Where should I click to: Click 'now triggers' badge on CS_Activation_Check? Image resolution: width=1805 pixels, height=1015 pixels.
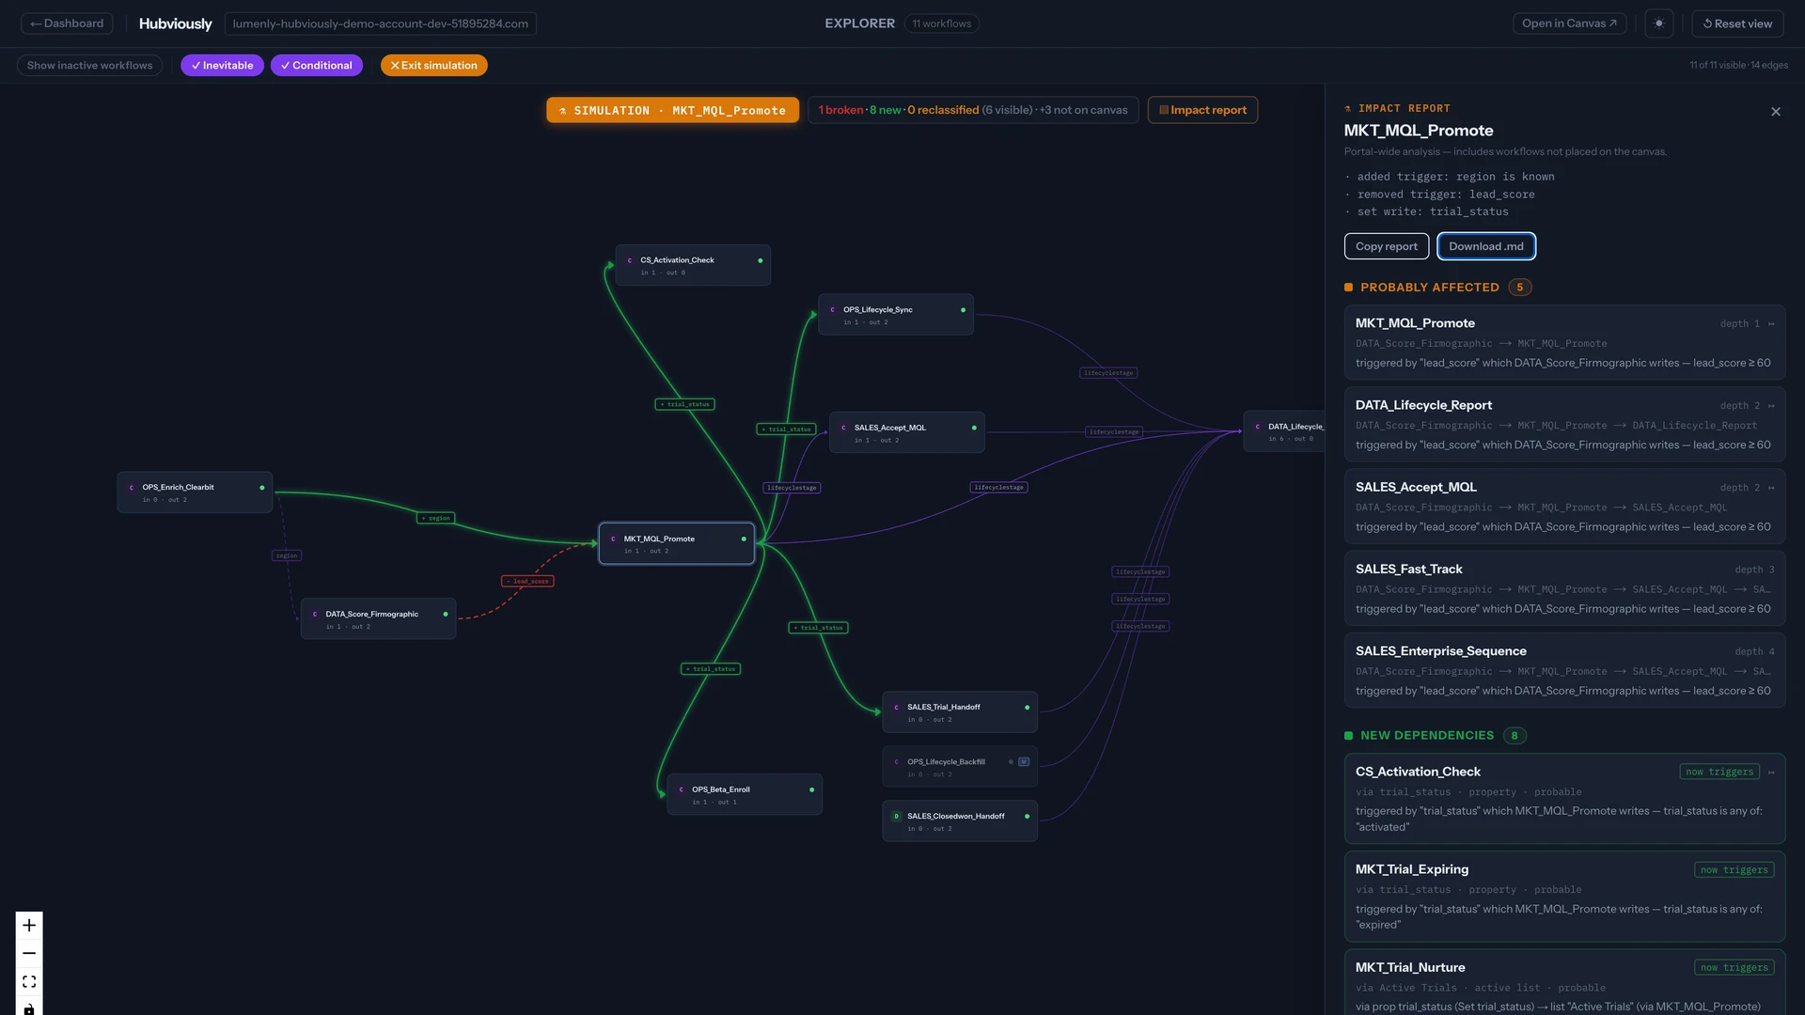tap(1719, 773)
